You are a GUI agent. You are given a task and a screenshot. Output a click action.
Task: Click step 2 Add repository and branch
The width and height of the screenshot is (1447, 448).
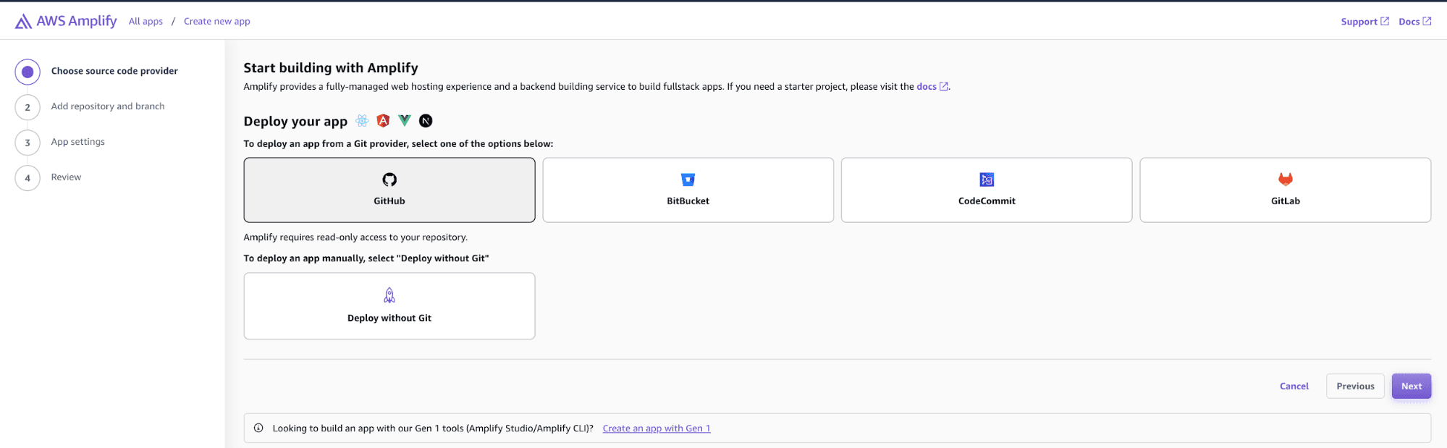[x=107, y=106]
